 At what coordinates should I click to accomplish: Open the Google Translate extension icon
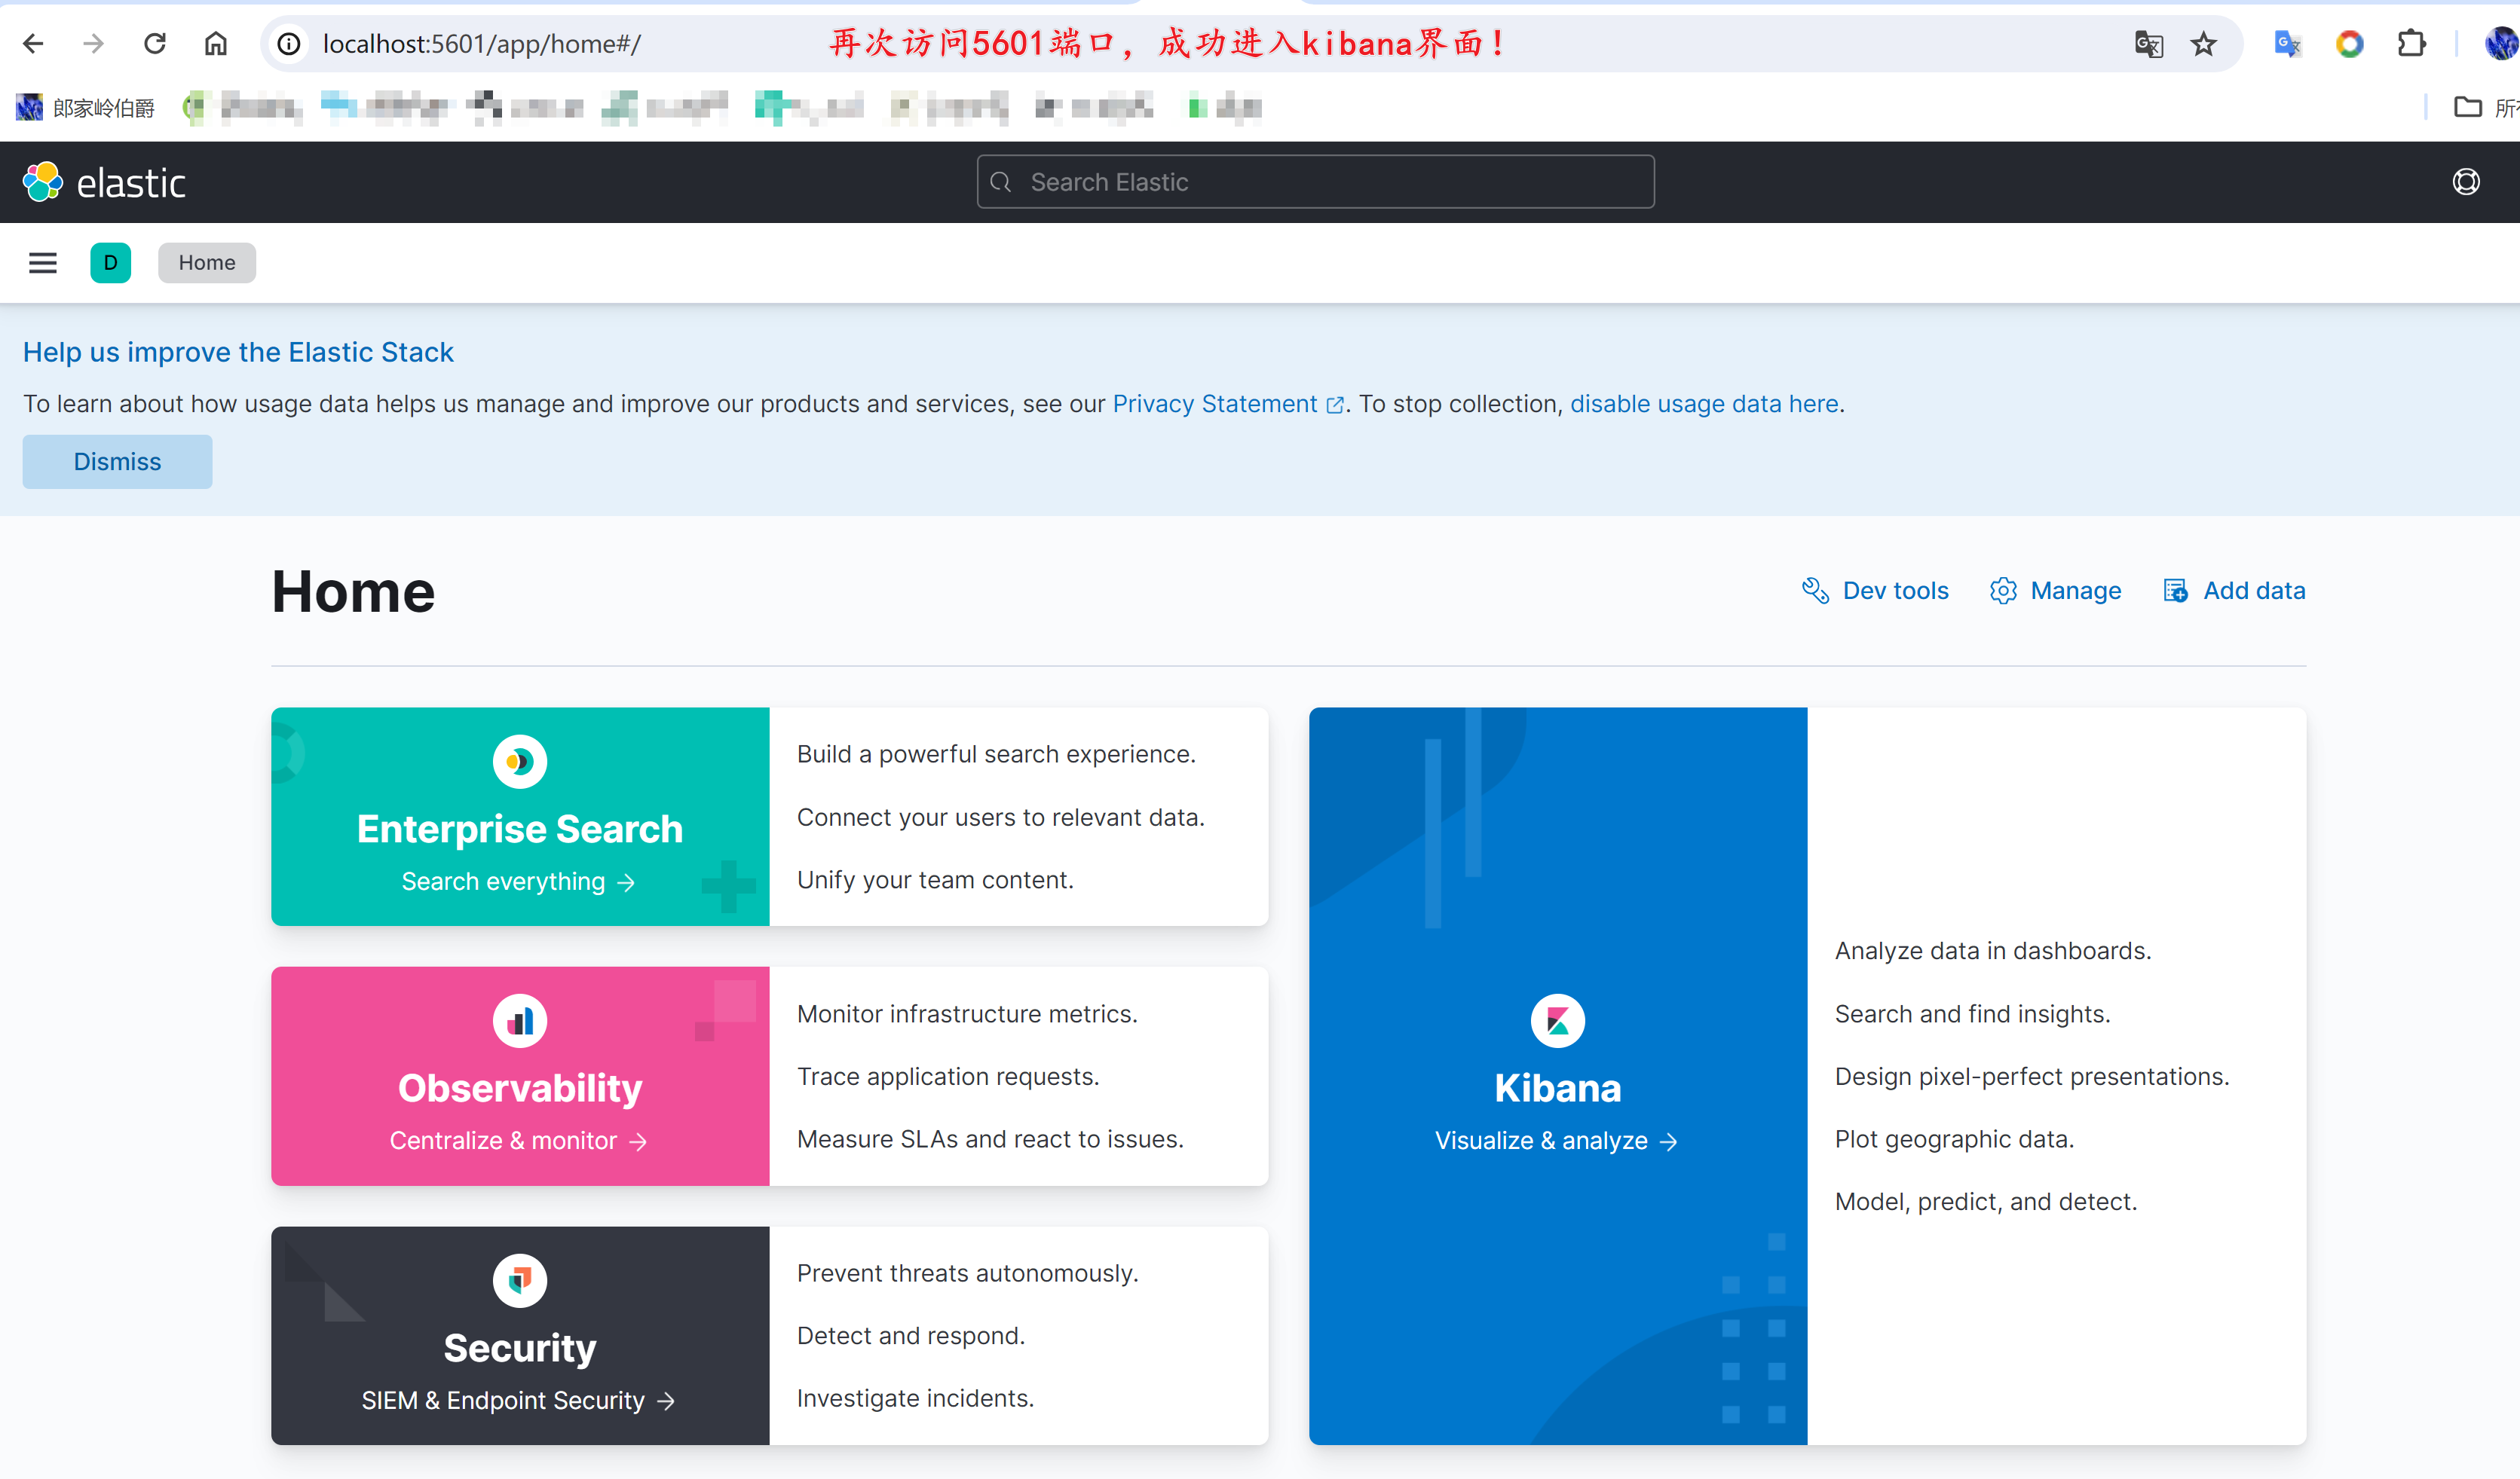pyautogui.click(x=2287, y=44)
